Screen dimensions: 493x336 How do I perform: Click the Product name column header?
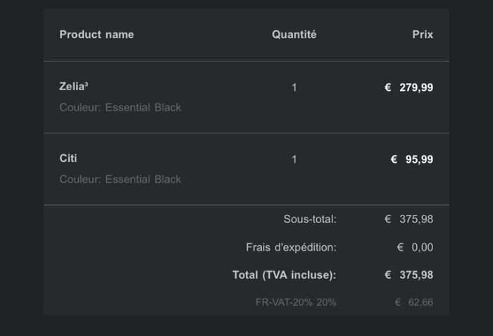tap(96, 35)
